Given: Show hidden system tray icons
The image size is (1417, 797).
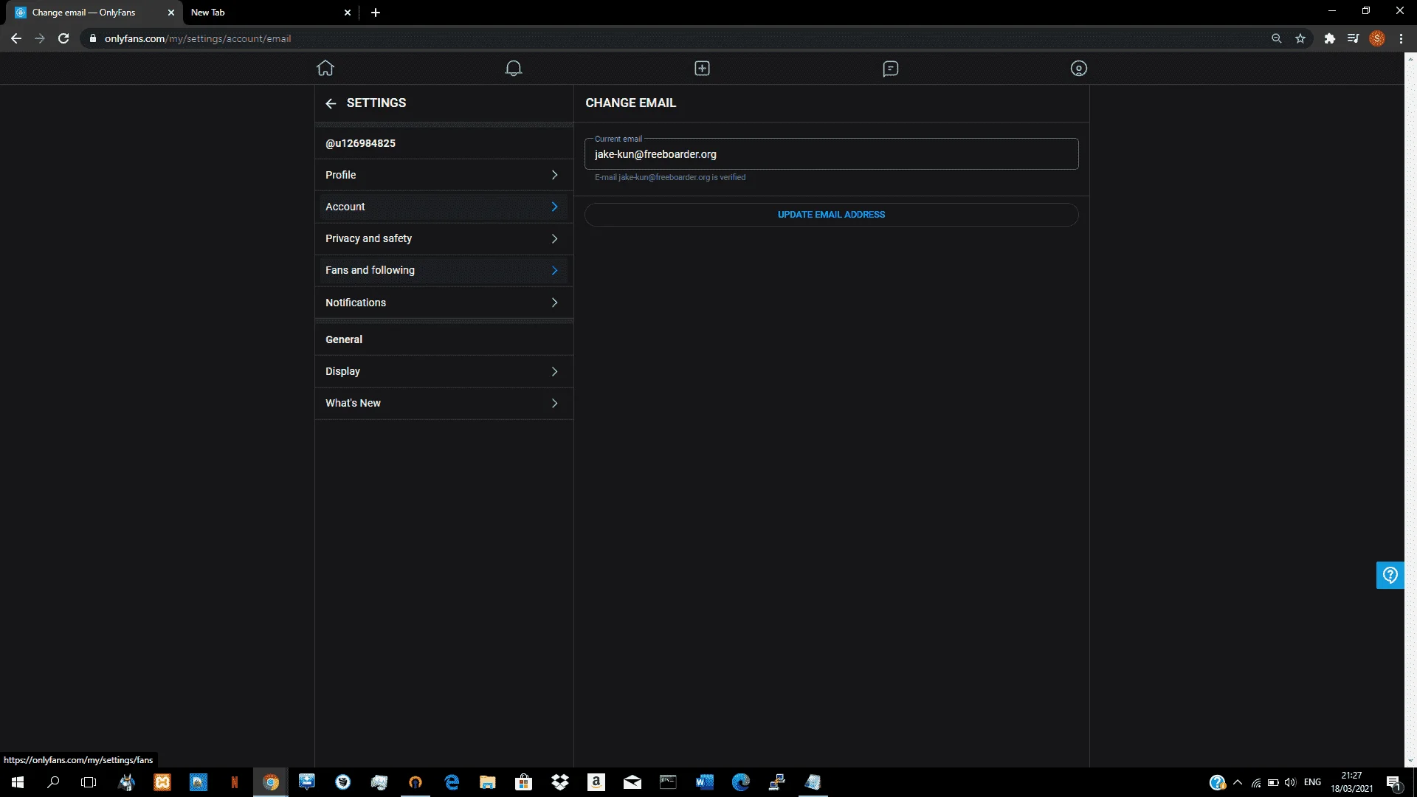Looking at the screenshot, I should click(1238, 782).
